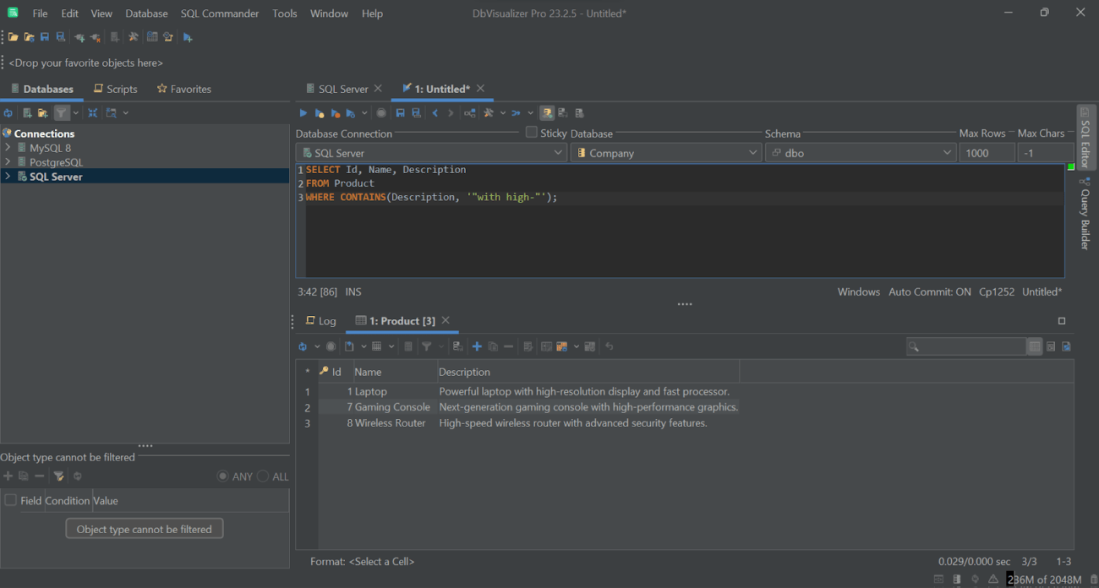Click the Tool Properties wrench icon
Viewport: 1099px width, 588px height.
133,36
